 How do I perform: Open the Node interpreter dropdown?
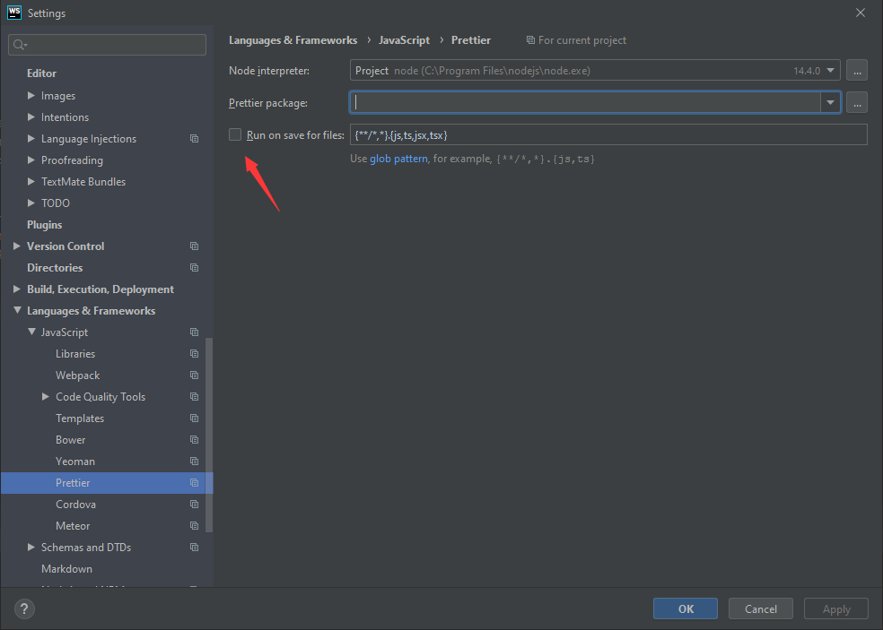click(830, 71)
